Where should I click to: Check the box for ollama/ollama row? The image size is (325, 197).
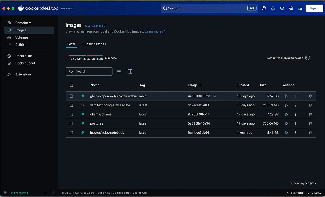tap(71, 114)
